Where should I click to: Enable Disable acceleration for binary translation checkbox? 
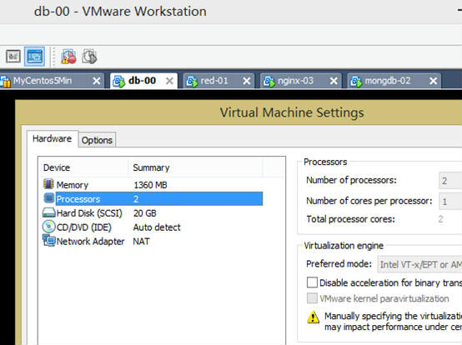pos(312,282)
